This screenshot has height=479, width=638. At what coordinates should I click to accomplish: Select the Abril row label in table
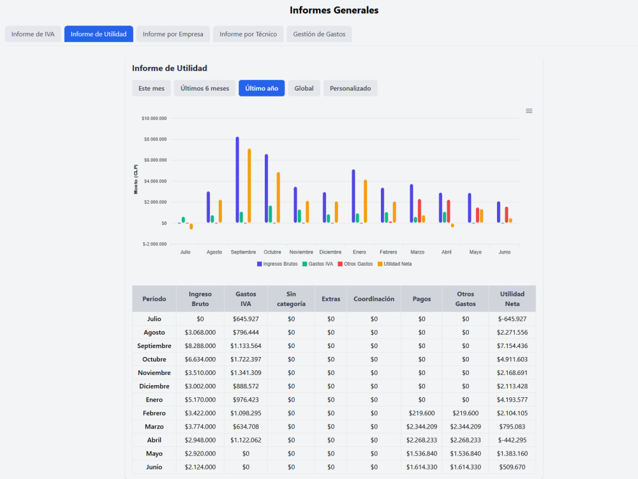point(154,440)
